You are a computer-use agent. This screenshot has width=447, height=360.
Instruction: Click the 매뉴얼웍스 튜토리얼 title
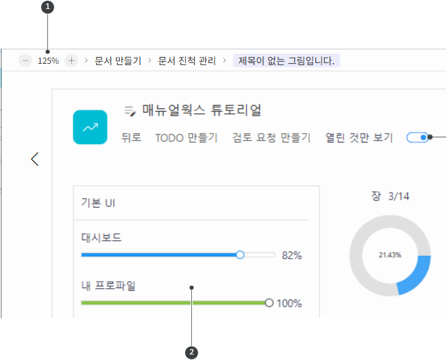pos(202,110)
